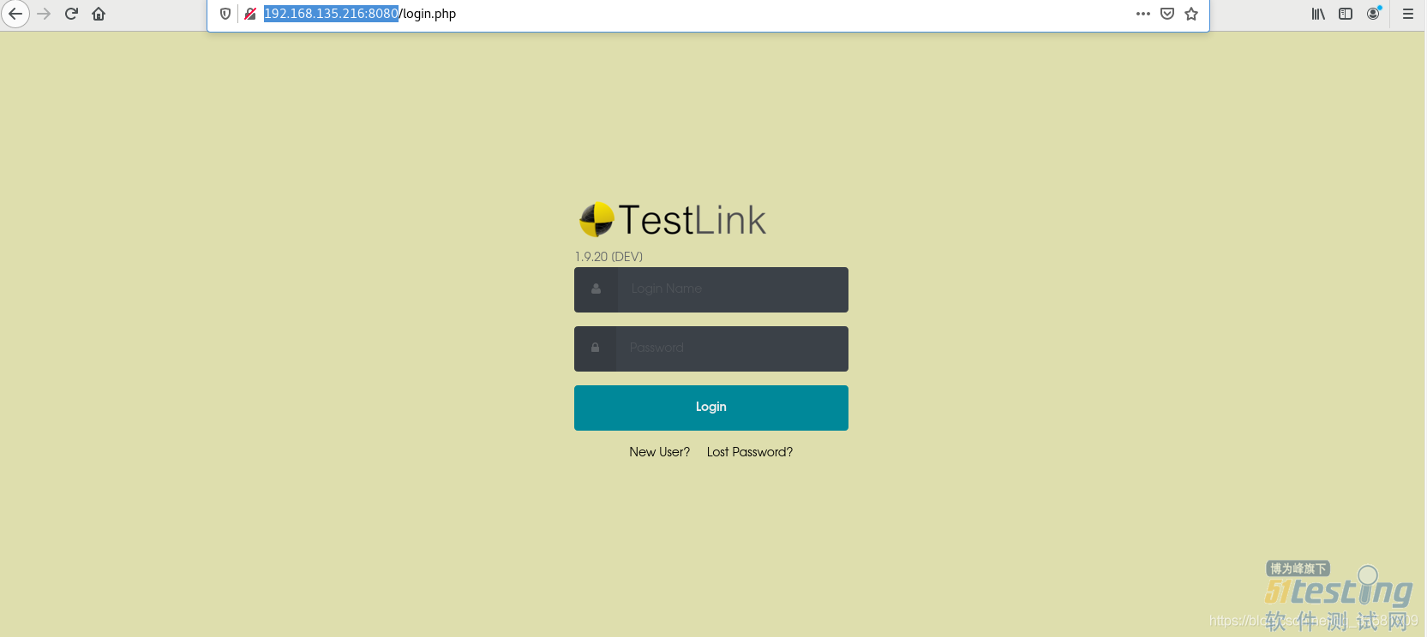Save page to Pocket icon

pos(1167,14)
